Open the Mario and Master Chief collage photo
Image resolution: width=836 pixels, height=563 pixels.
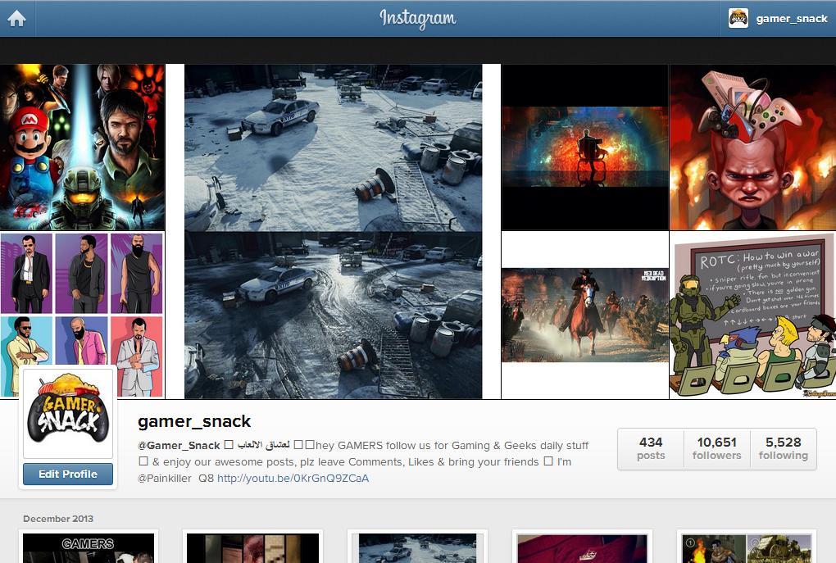point(82,148)
